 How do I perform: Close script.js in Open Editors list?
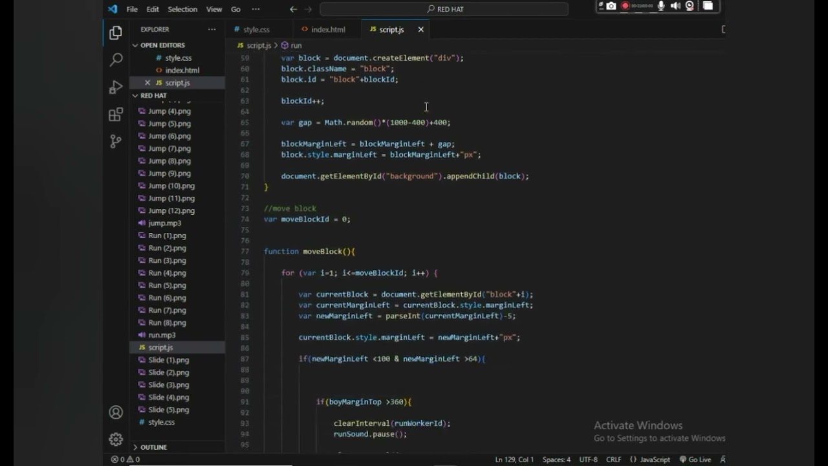click(147, 83)
